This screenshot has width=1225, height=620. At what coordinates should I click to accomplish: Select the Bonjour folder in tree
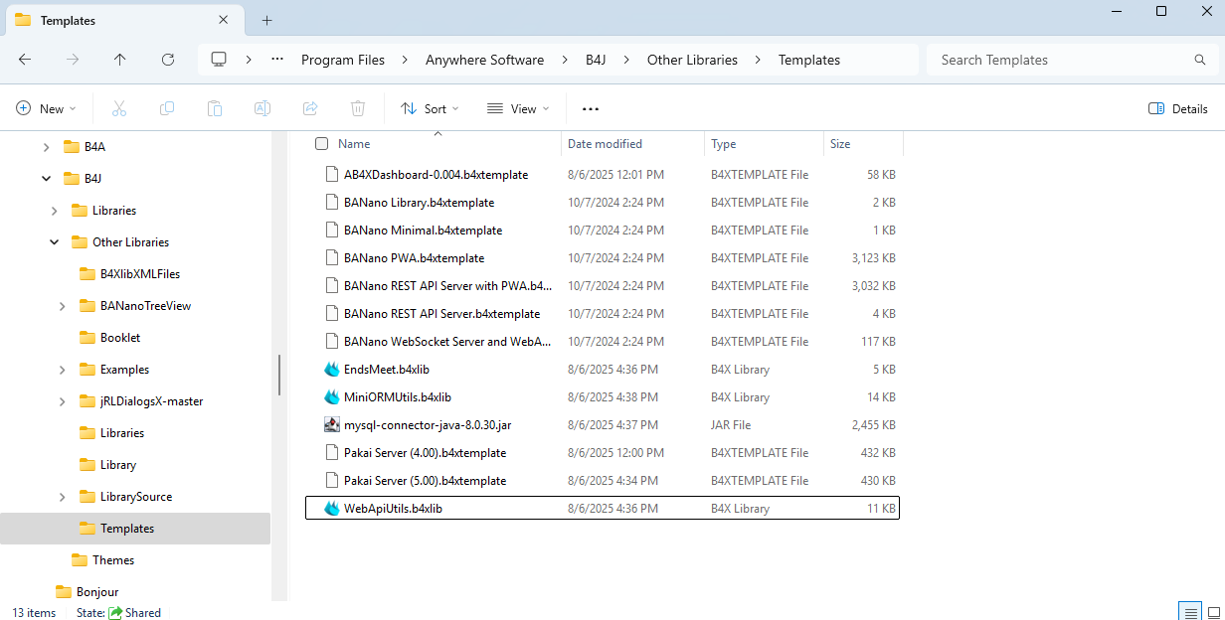(96, 592)
